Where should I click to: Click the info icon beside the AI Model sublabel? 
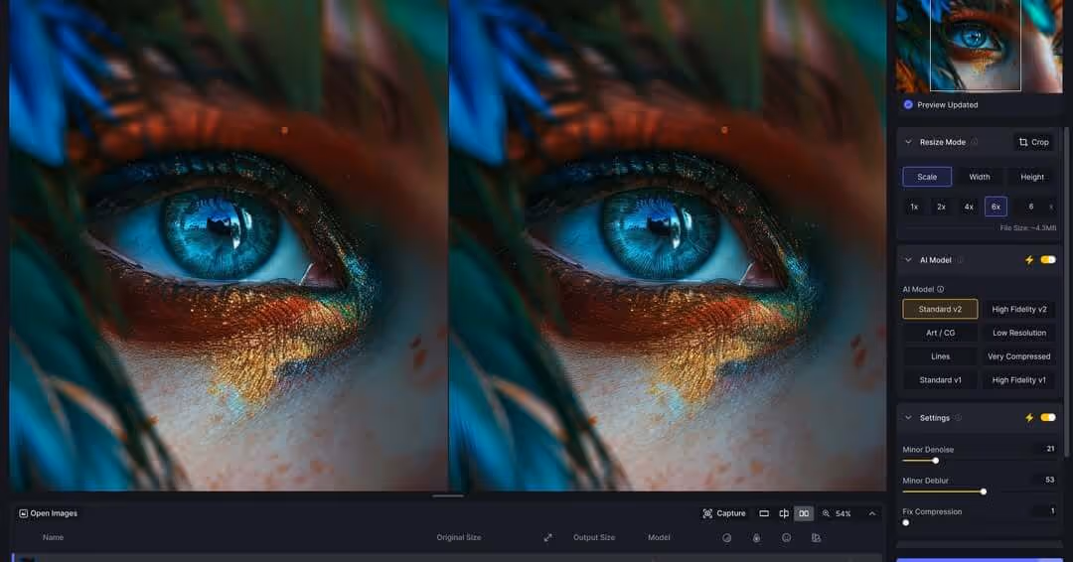(x=940, y=289)
